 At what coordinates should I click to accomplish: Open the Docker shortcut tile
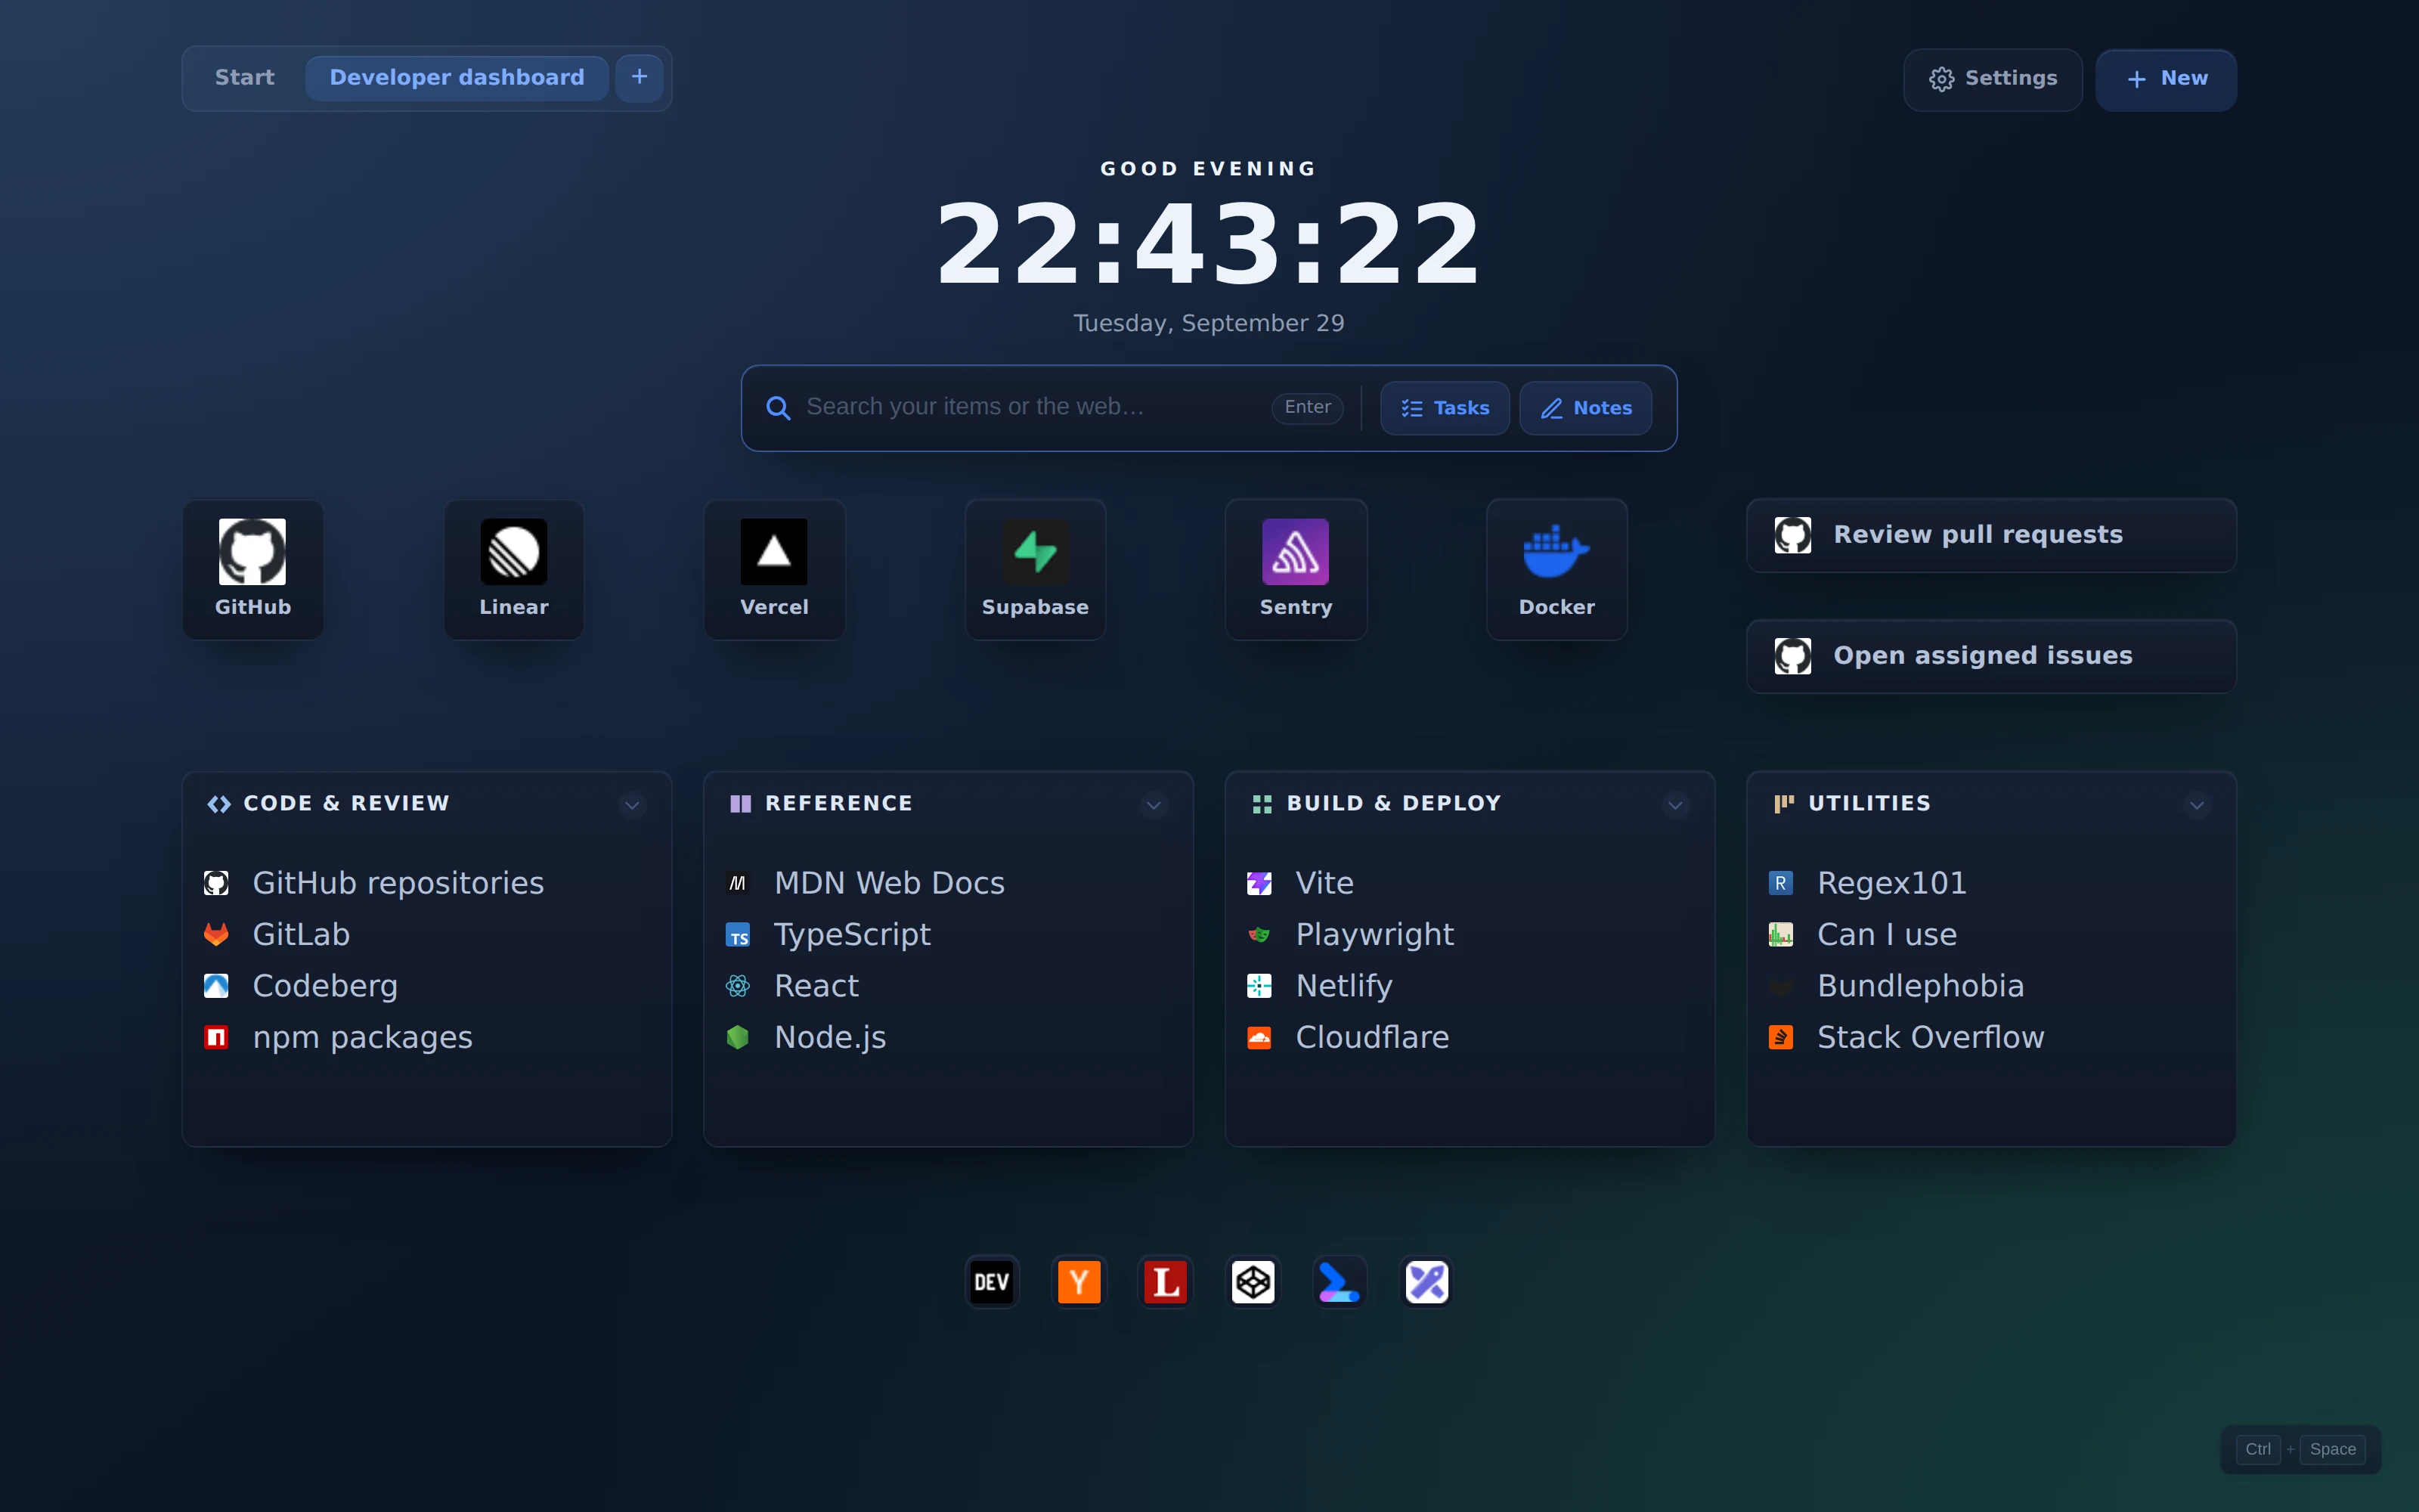(1557, 569)
